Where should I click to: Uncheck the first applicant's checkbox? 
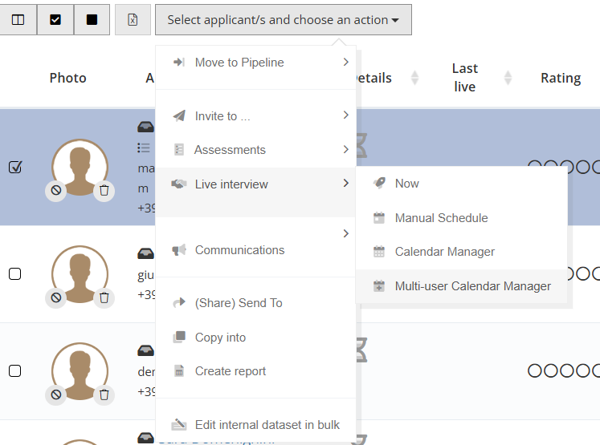pyautogui.click(x=15, y=168)
